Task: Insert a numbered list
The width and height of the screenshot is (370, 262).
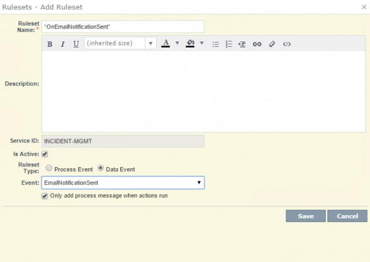Action: tap(229, 44)
